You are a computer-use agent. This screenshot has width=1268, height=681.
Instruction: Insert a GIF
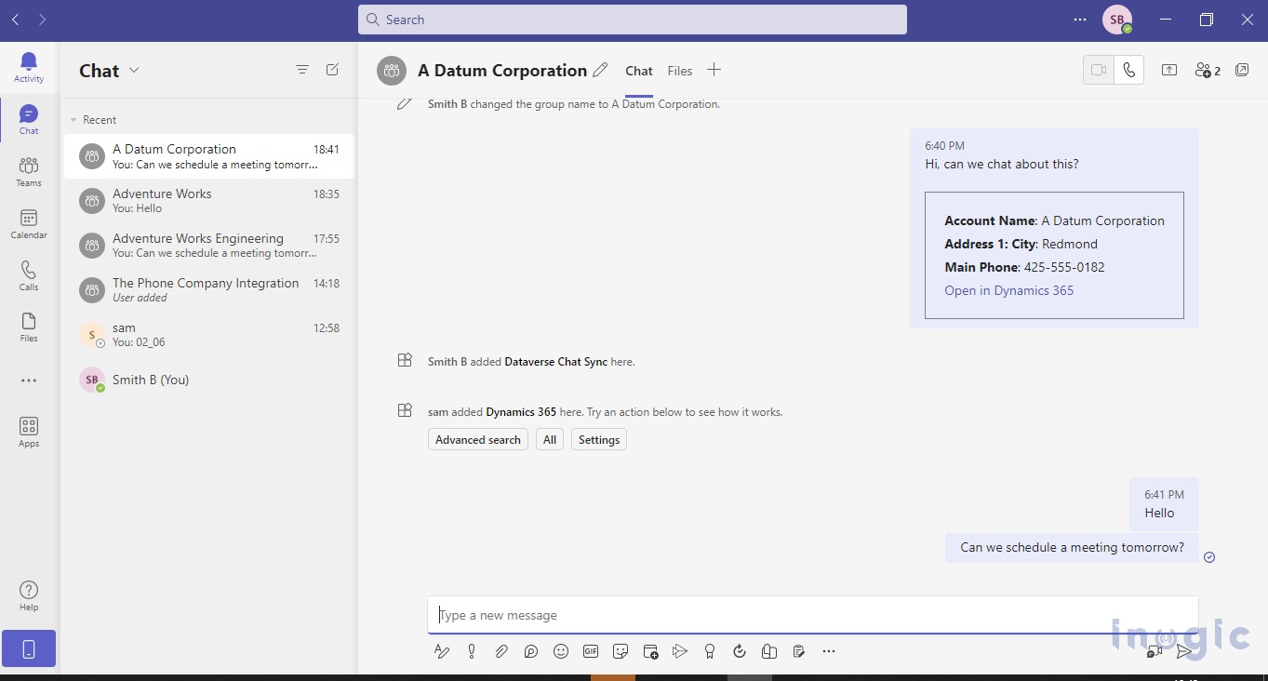coord(591,651)
